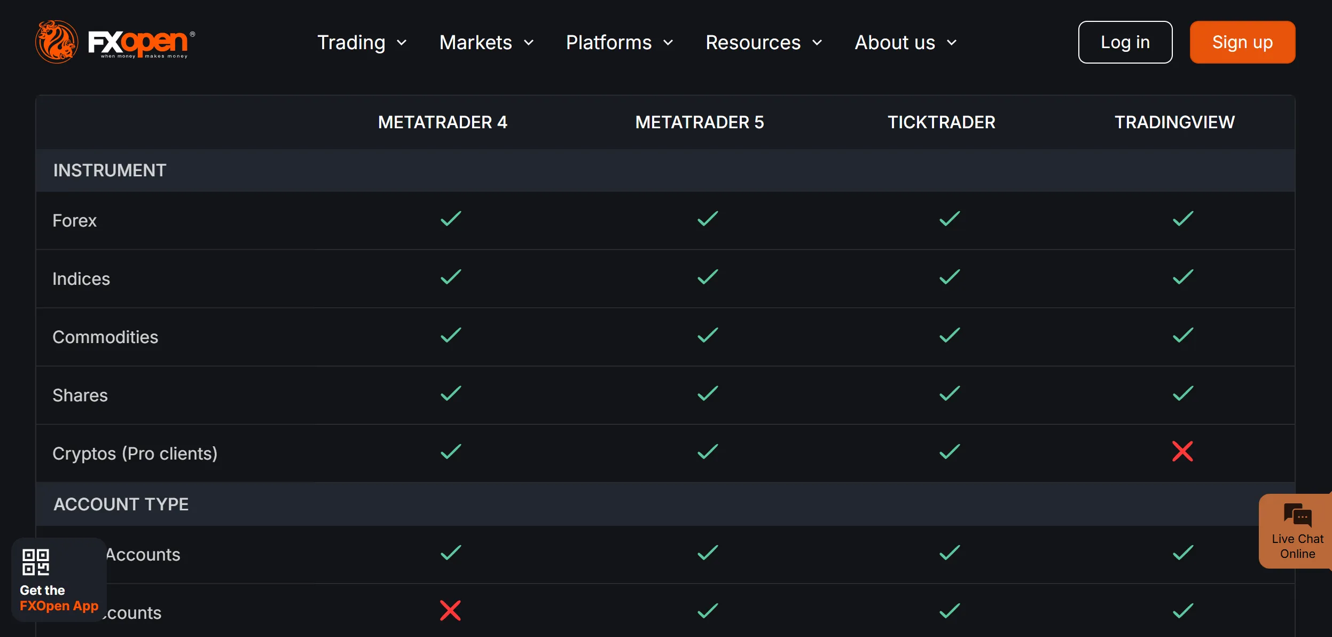Expand the Trading dropdown menu

click(x=362, y=42)
